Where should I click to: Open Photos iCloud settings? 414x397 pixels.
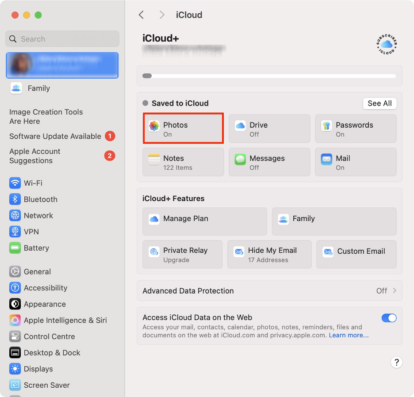[183, 129]
